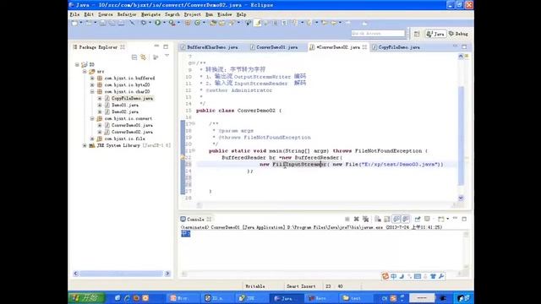Expand the JRE System Library node

pyautogui.click(x=85, y=145)
